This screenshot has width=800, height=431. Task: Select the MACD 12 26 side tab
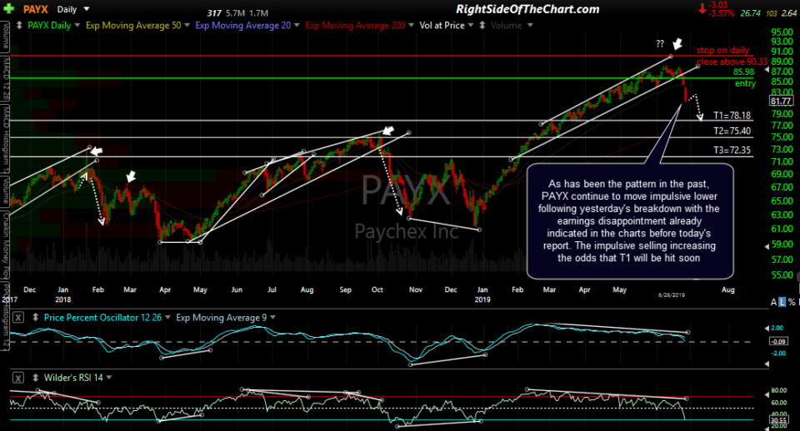(x=5, y=78)
